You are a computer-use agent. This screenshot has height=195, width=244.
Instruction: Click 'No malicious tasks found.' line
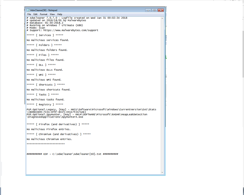(x=46, y=100)
